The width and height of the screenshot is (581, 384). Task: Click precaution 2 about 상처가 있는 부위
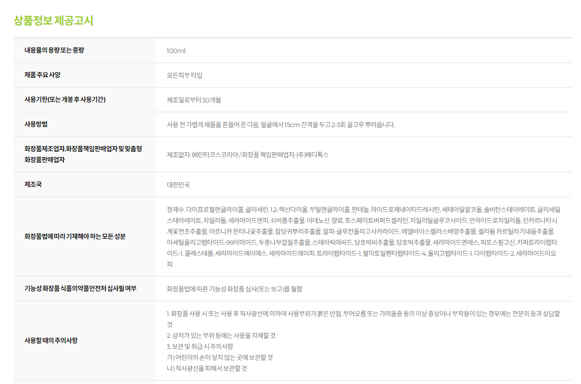point(221,335)
